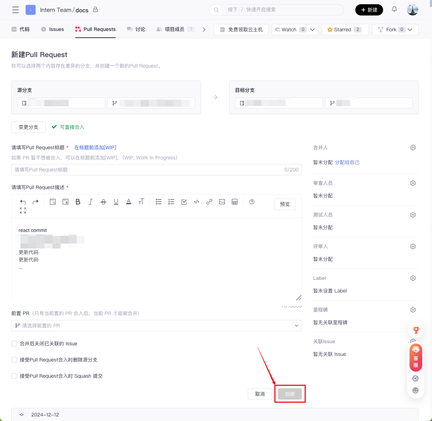432x421 pixels.
Task: Open notifications bell icon
Action: pos(394,10)
